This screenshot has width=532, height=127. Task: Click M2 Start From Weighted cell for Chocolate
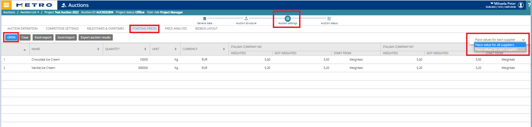(356, 59)
